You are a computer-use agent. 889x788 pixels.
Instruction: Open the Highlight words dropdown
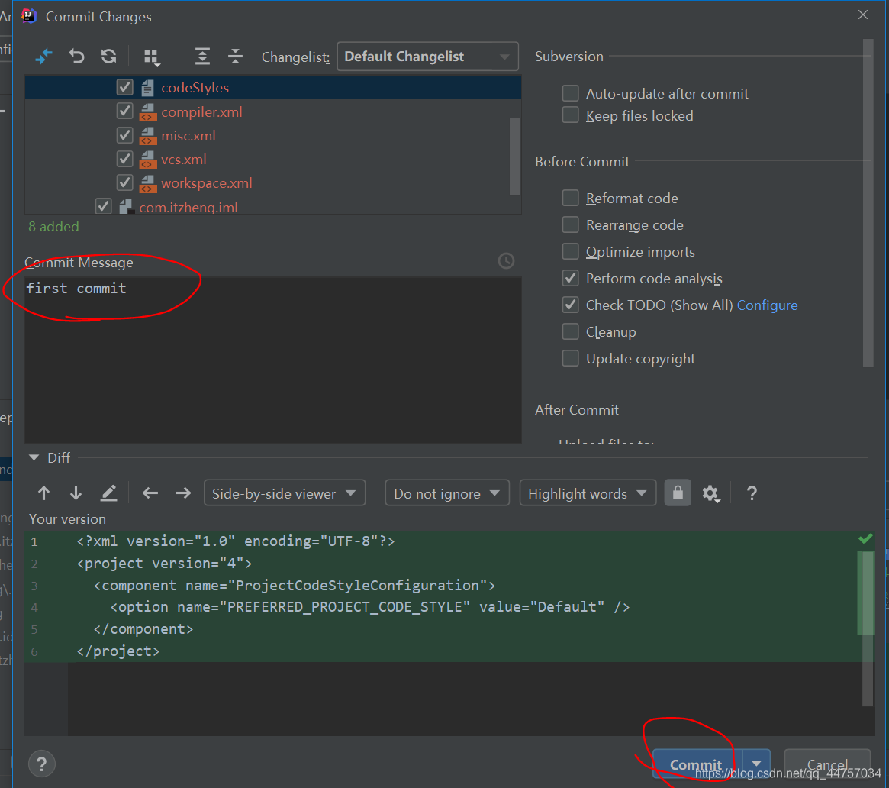coord(587,493)
